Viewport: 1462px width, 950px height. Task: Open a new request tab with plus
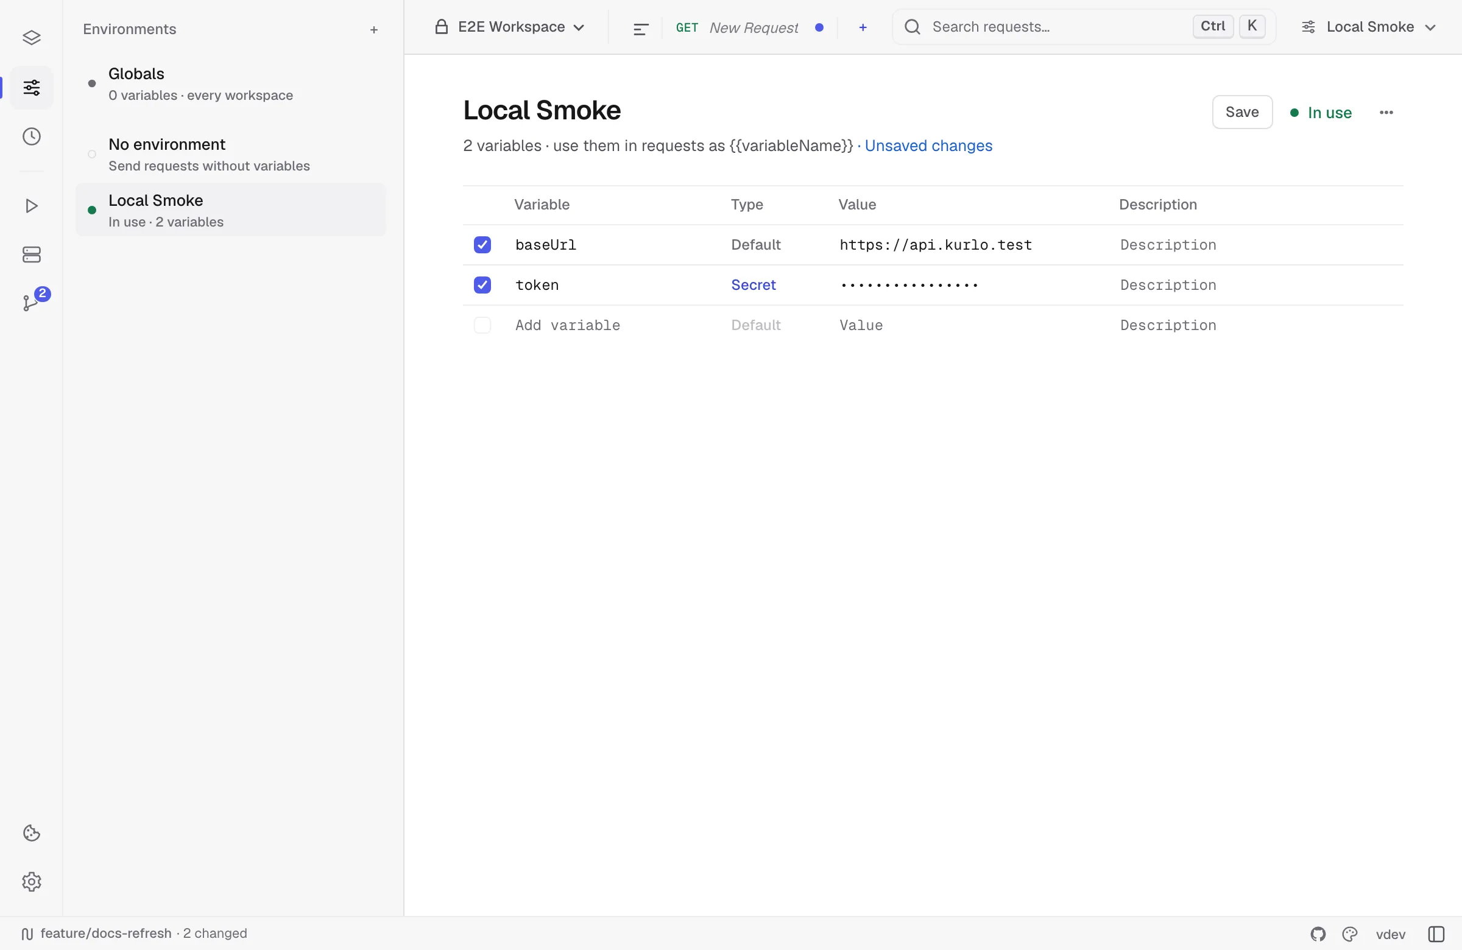(863, 27)
